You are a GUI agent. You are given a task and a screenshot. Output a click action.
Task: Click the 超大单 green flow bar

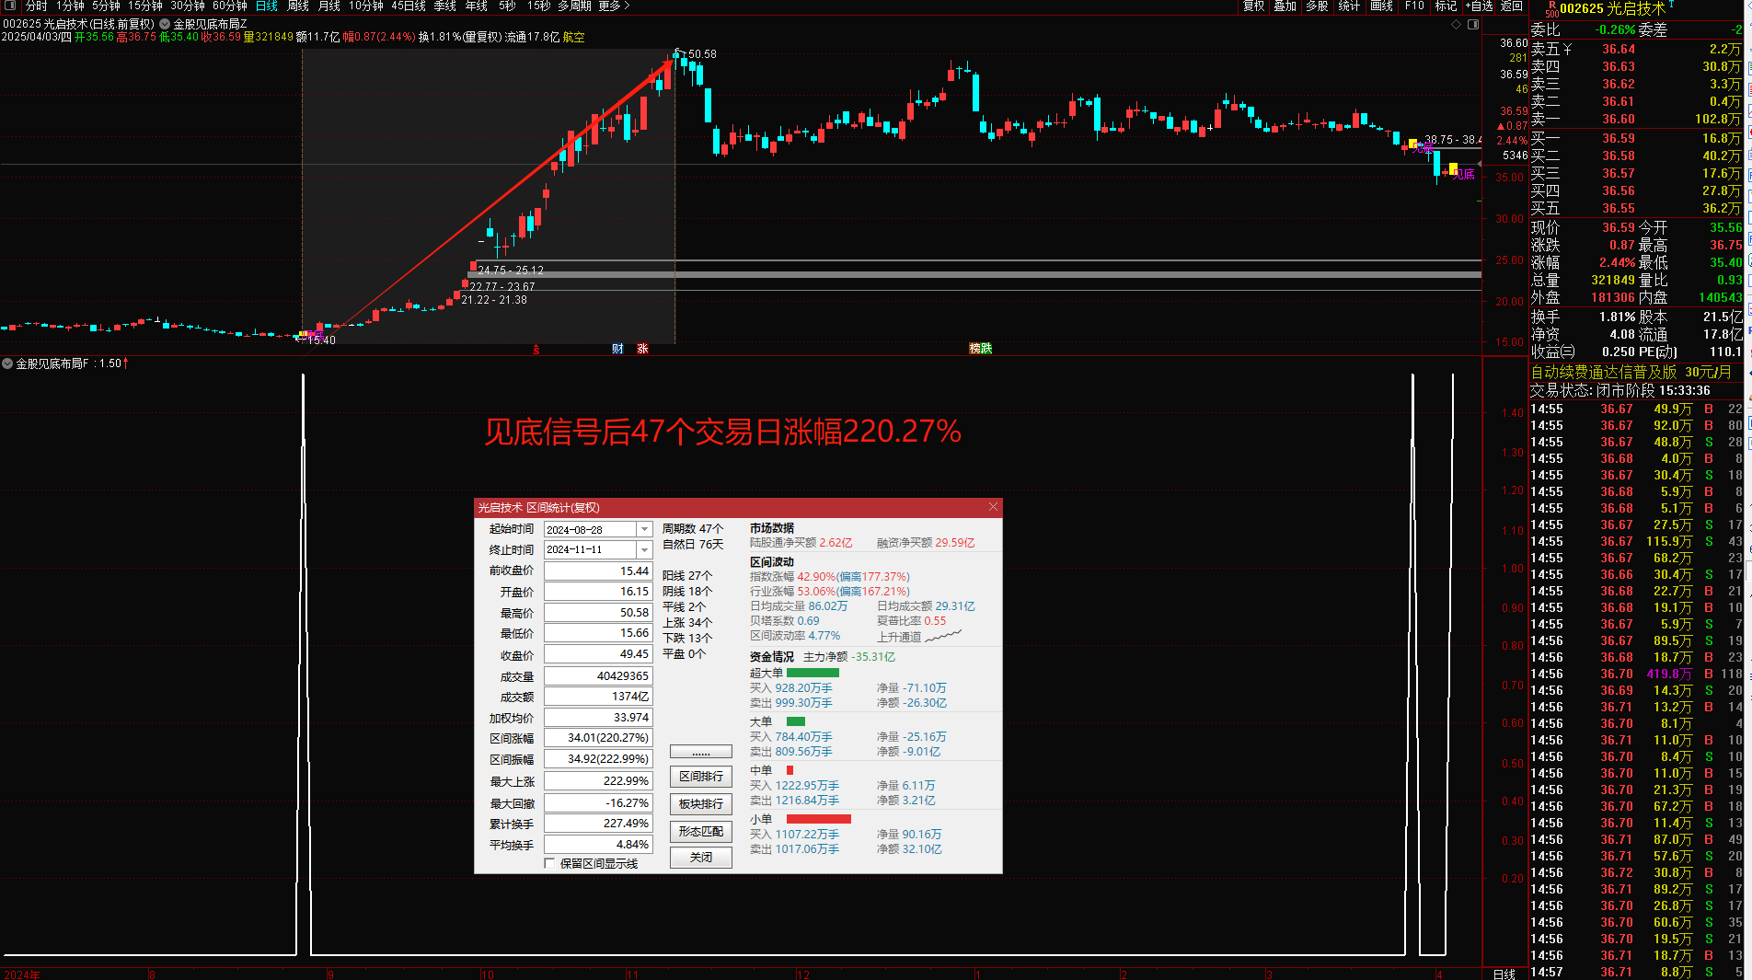[813, 673]
